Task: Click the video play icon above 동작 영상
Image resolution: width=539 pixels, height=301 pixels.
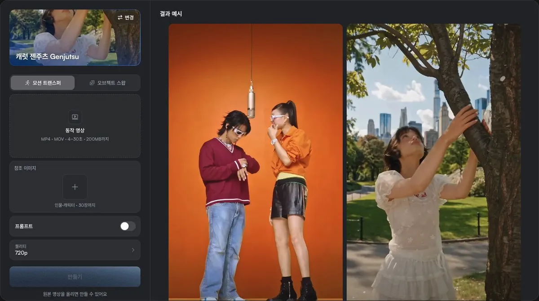Action: [x=75, y=117]
